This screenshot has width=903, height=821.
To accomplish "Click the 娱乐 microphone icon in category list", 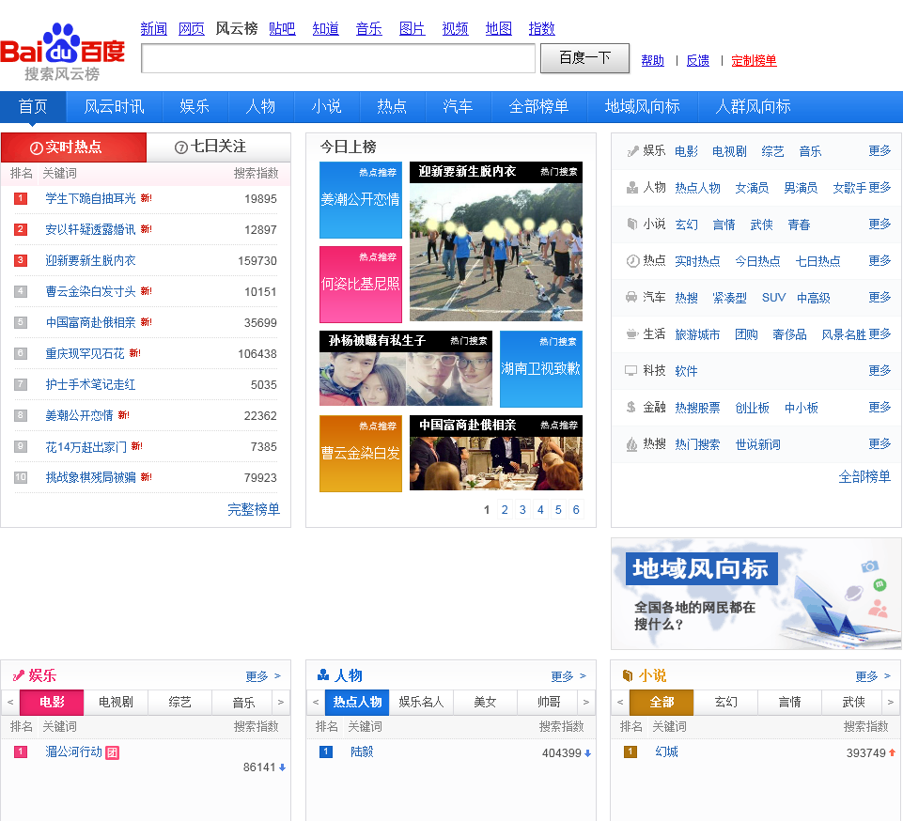I will tap(631, 151).
